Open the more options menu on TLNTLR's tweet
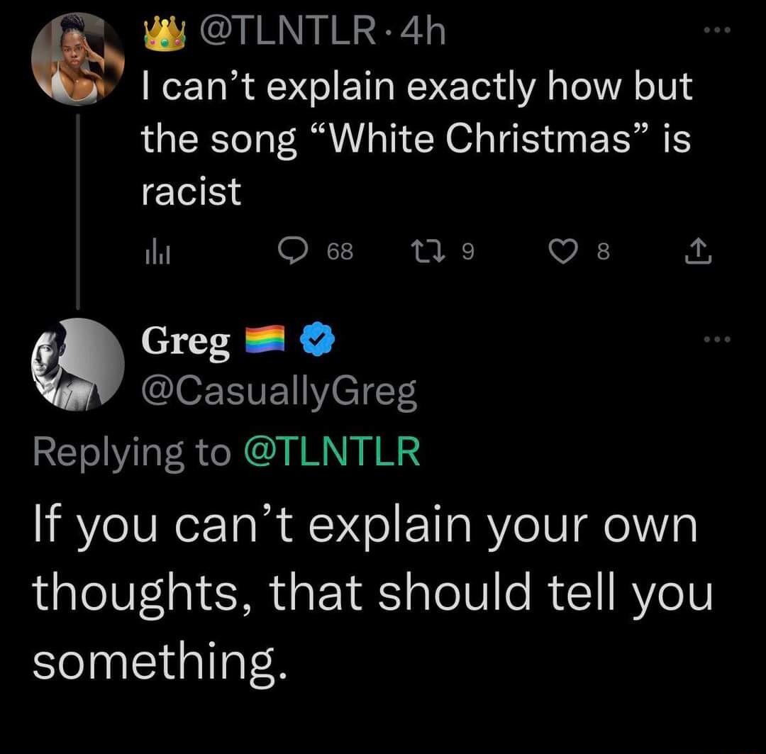This screenshot has height=754, width=766. point(717,28)
